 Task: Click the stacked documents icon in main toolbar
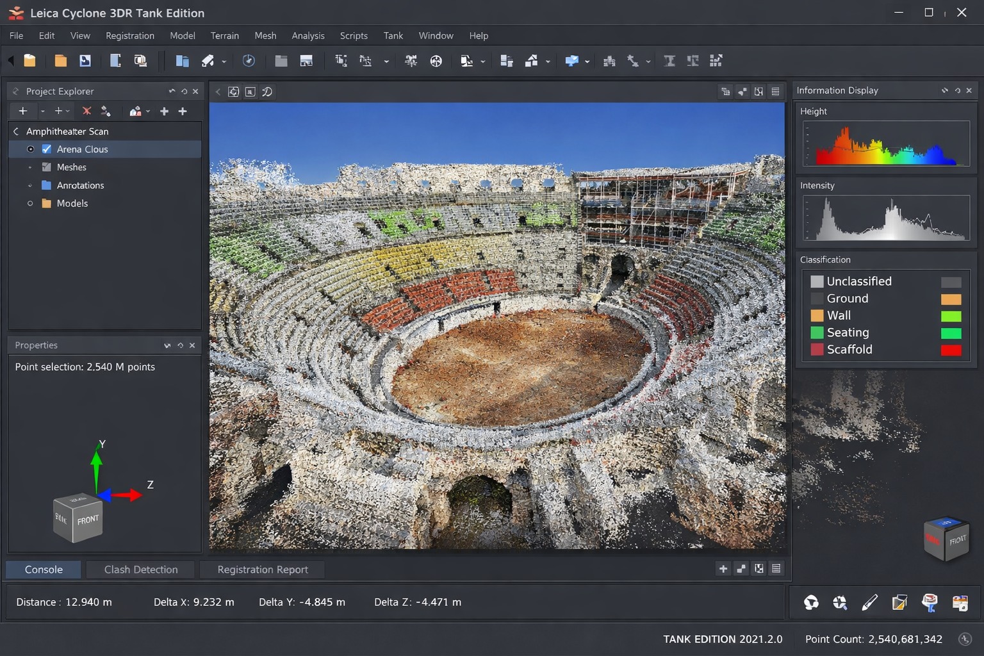click(140, 61)
